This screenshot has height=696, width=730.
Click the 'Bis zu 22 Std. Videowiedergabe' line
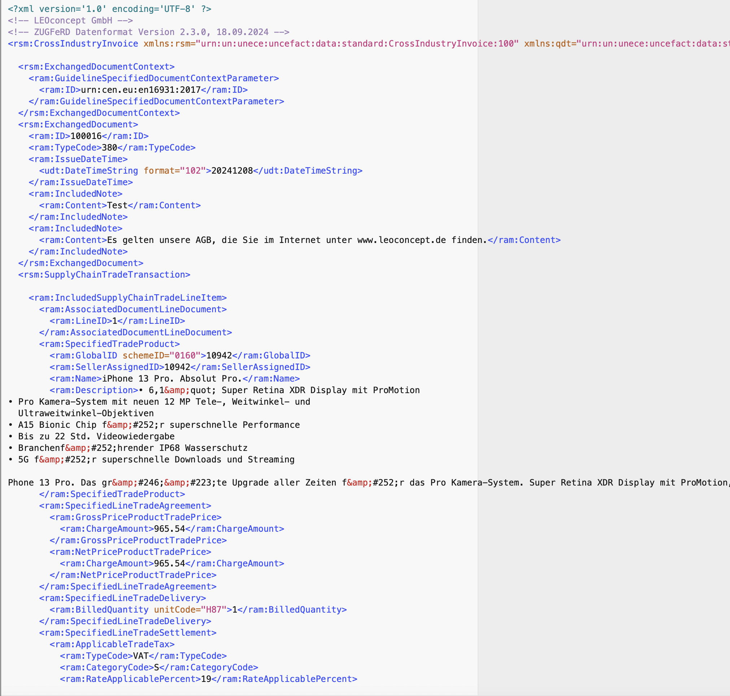91,436
